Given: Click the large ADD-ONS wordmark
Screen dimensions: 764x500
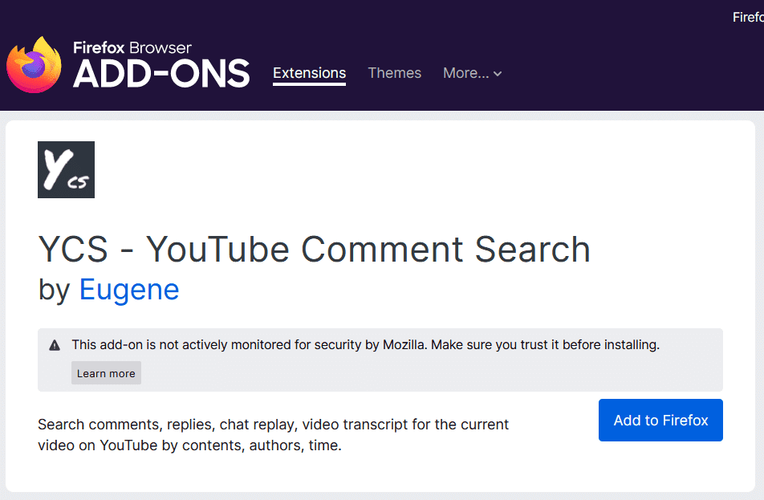Looking at the screenshot, I should point(161,75).
